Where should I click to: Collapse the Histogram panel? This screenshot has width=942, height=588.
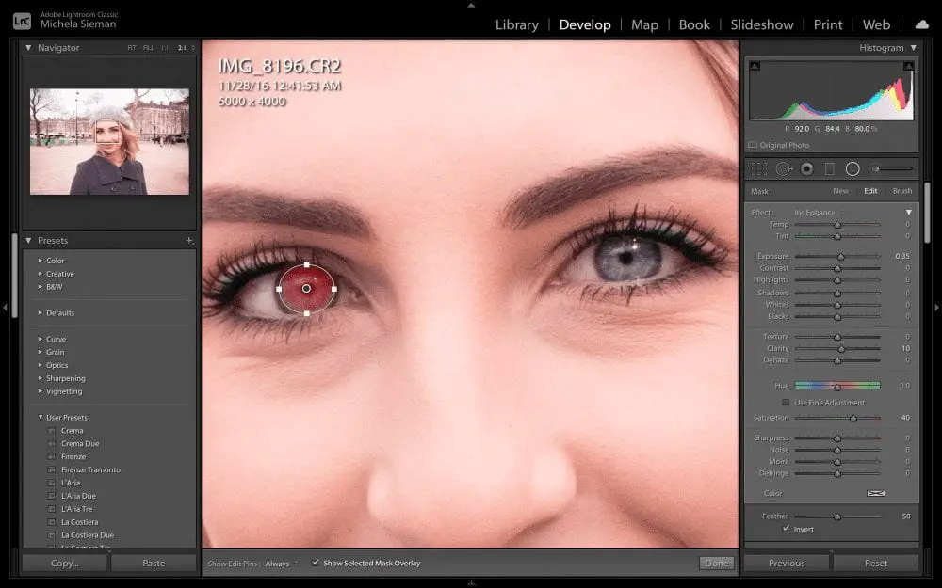[x=913, y=47]
